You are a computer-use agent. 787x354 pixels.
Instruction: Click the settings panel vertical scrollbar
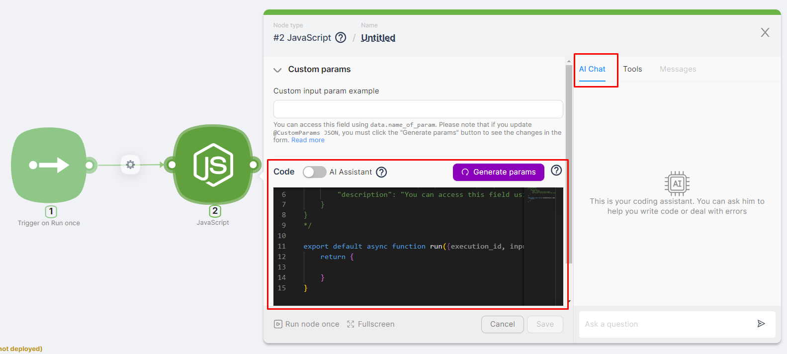point(569,164)
